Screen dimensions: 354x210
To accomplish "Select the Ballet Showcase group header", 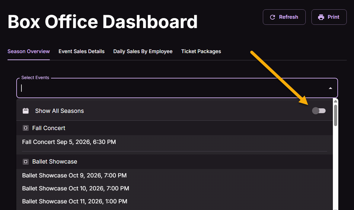I will click(174, 162).
